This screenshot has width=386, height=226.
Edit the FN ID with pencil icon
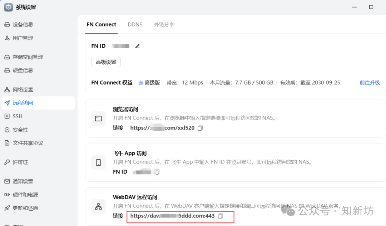point(138,46)
